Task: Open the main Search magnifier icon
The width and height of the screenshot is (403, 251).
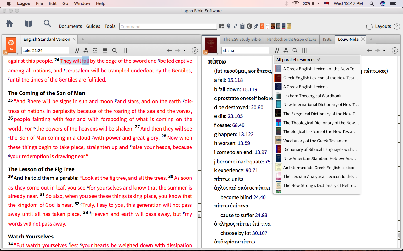Action: click(x=47, y=24)
